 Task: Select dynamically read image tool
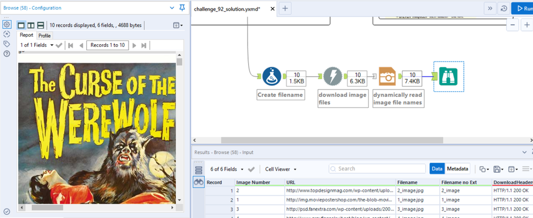[387, 76]
